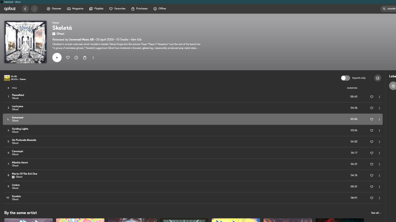Select the track title Marks Of The Evil One
This screenshot has height=222, width=396.
[24, 174]
